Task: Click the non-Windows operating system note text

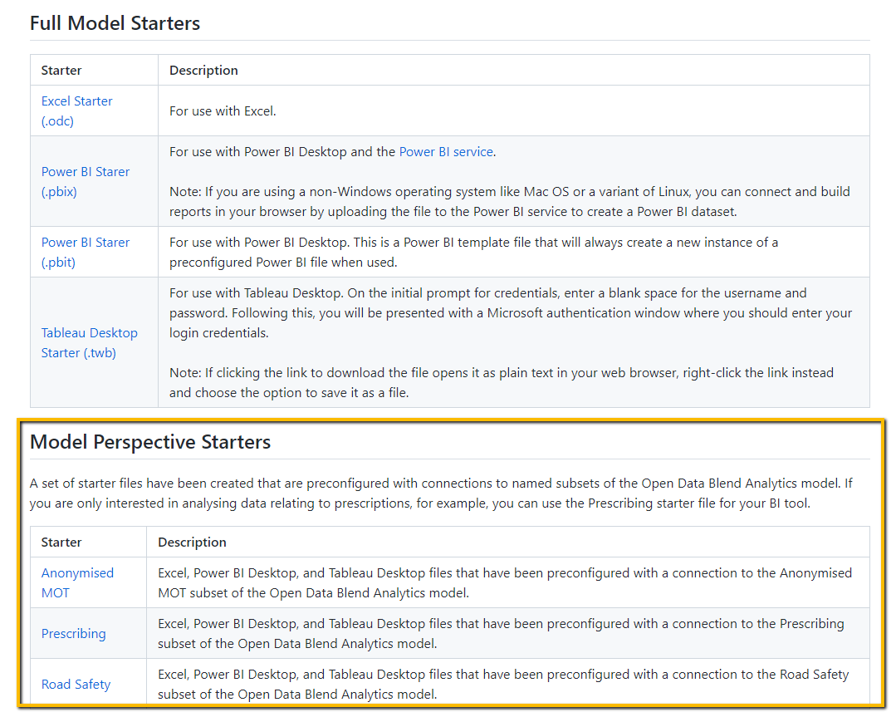Action: click(510, 201)
